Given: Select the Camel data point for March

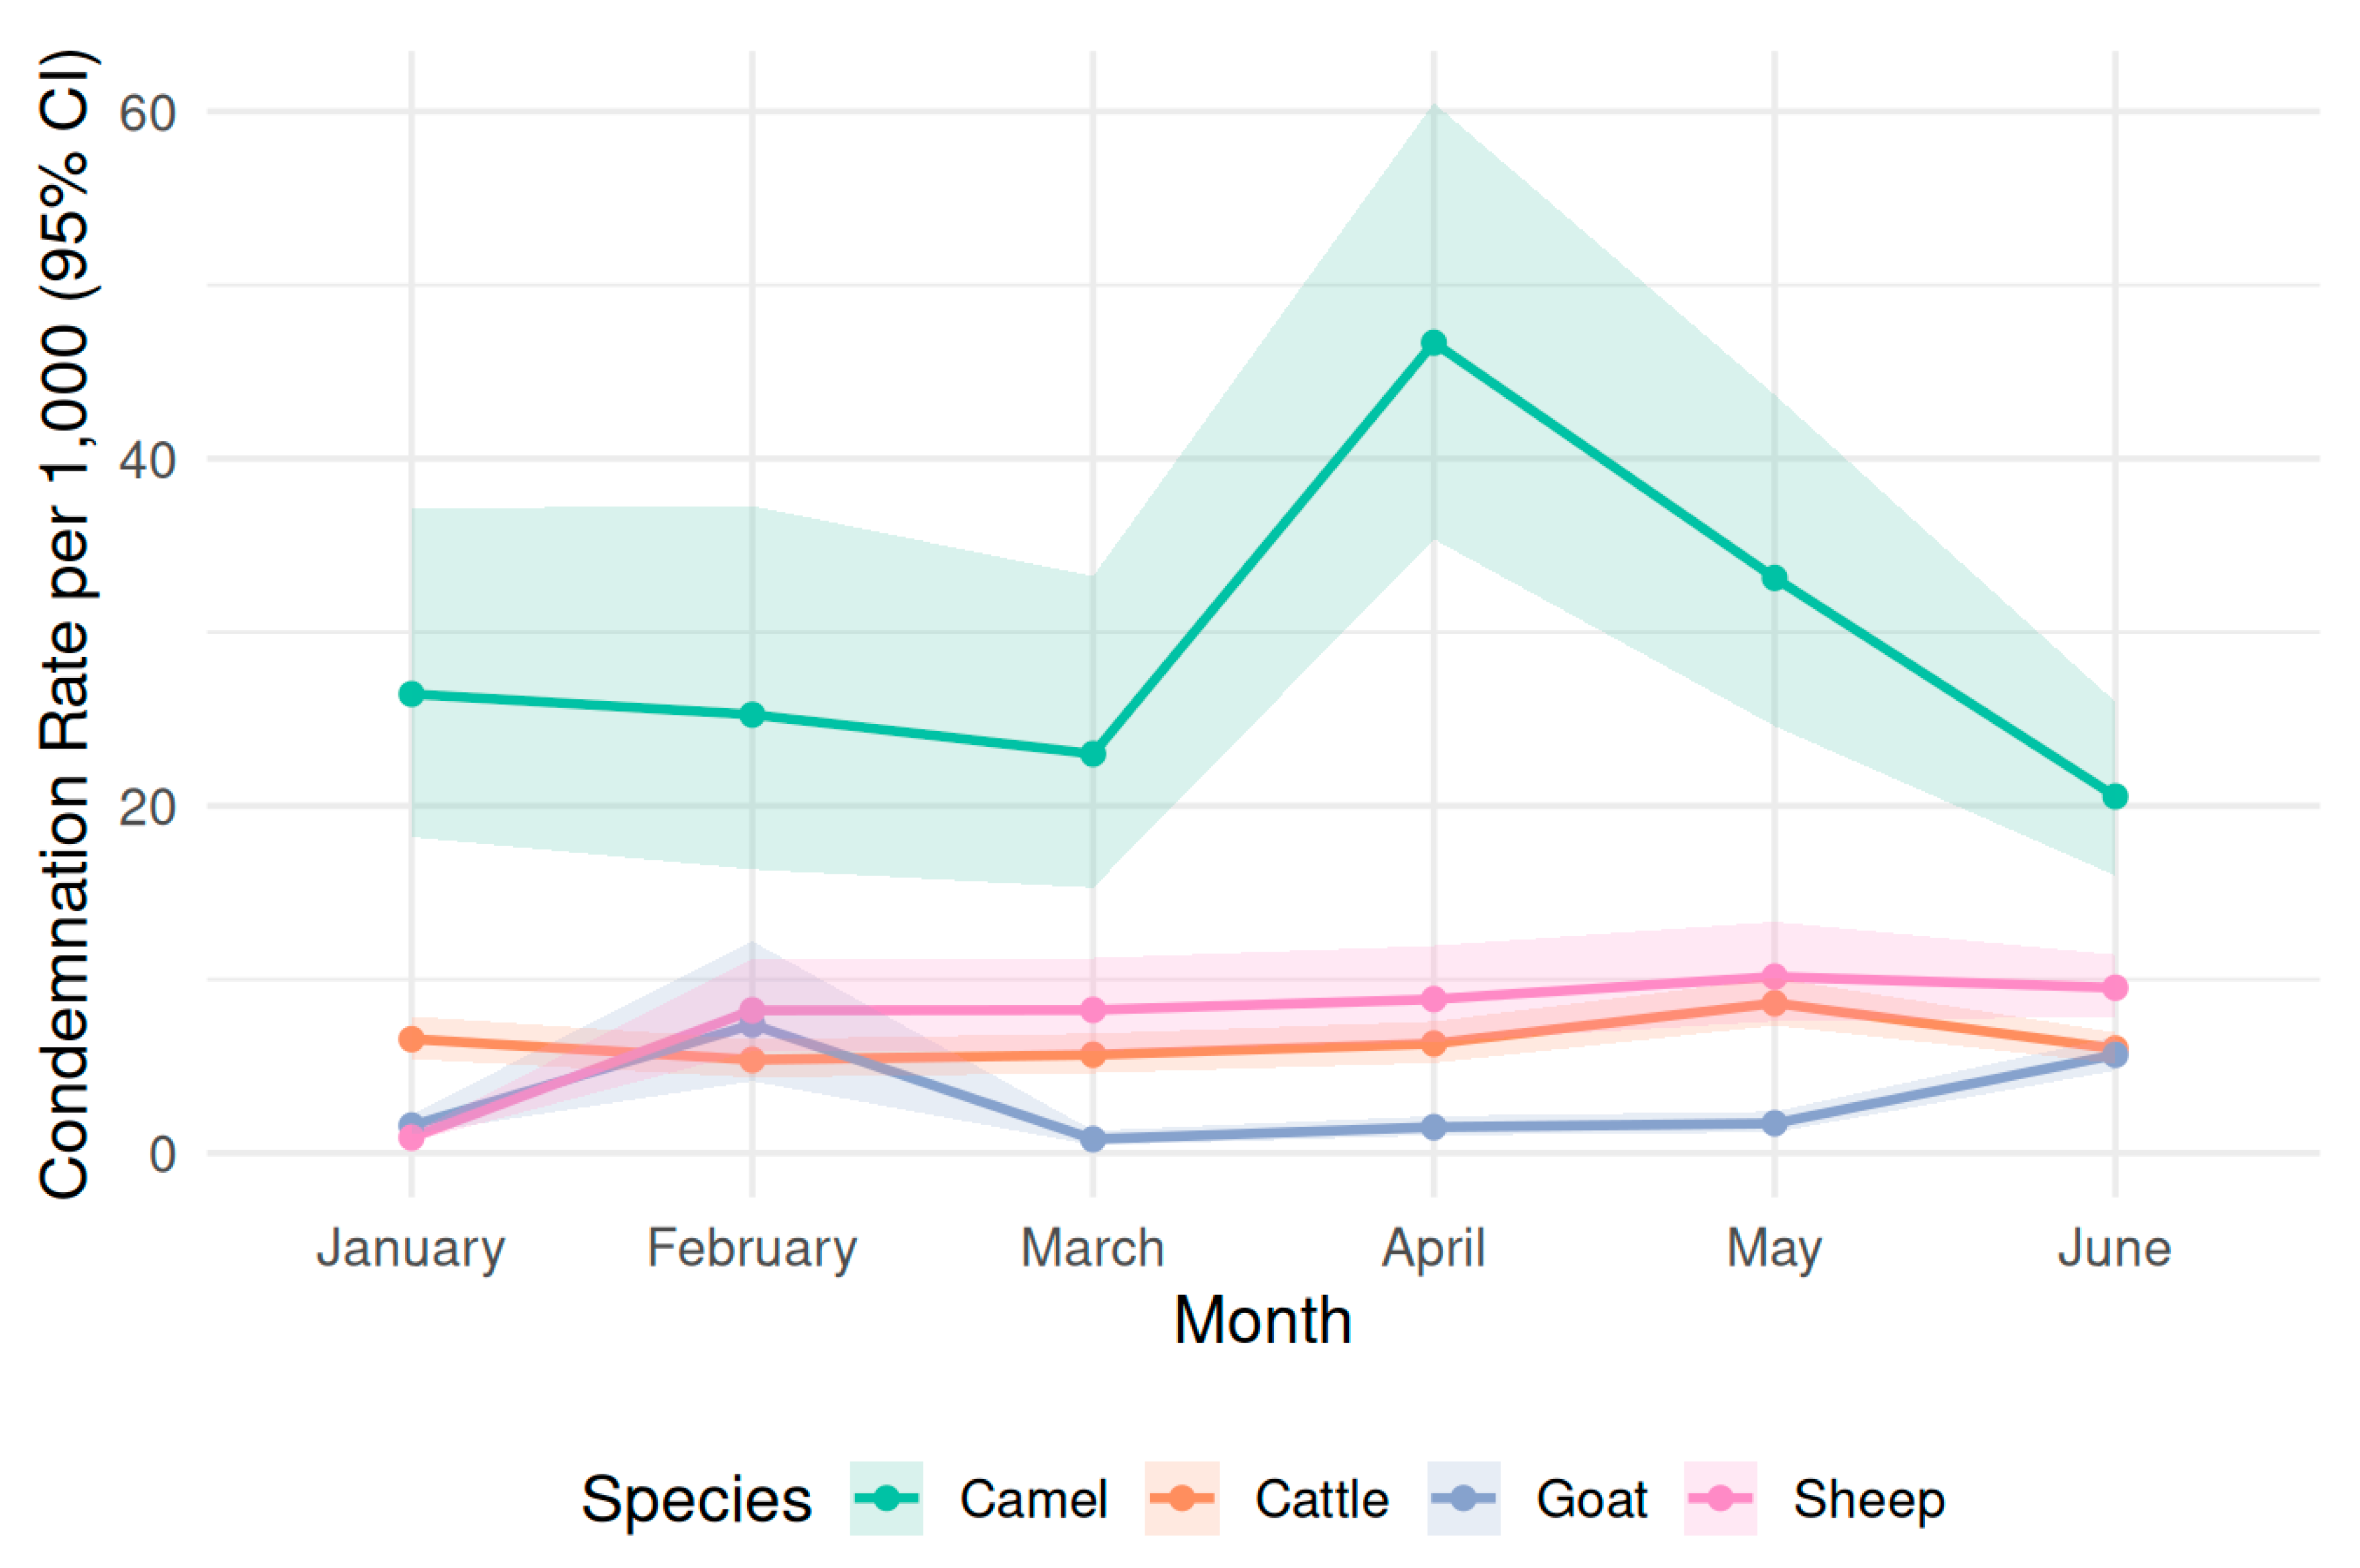Looking at the screenshot, I should pos(1093,754).
